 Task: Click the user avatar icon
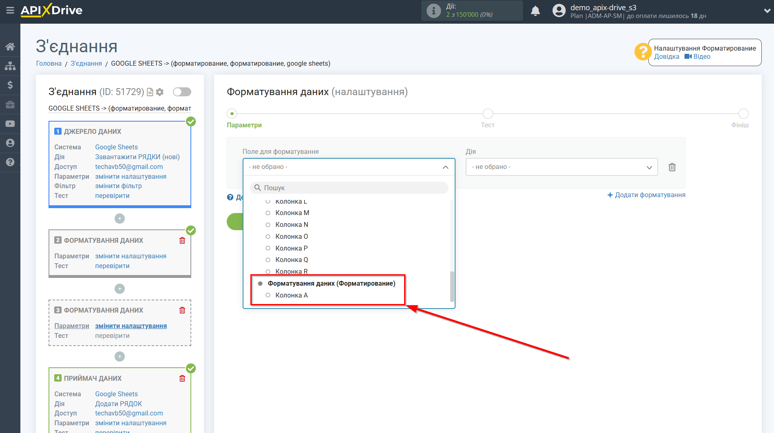(x=559, y=11)
